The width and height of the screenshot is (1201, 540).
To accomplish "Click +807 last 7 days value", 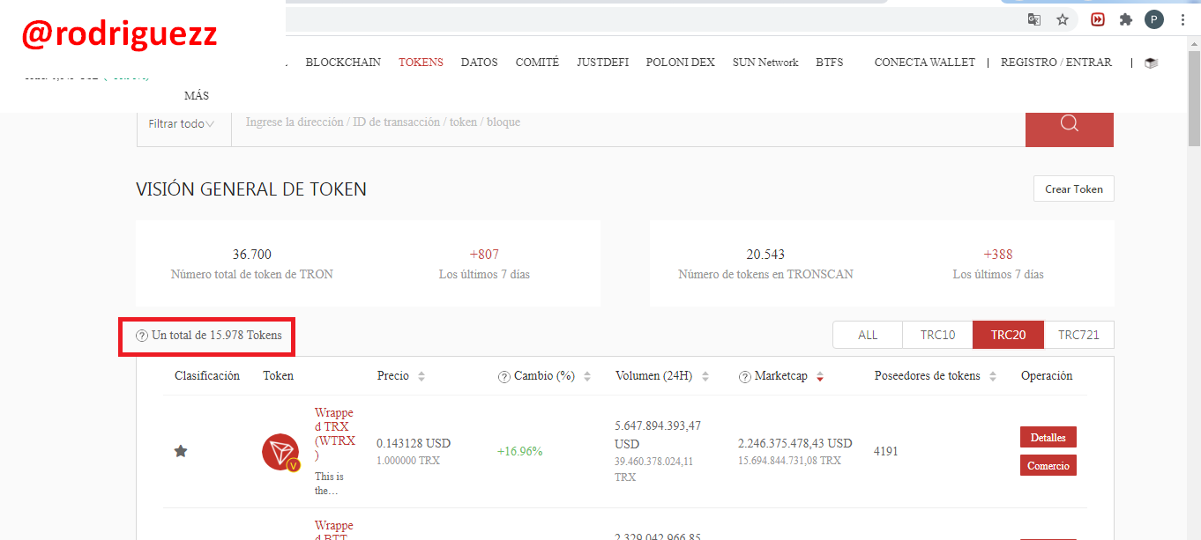I will (x=484, y=255).
